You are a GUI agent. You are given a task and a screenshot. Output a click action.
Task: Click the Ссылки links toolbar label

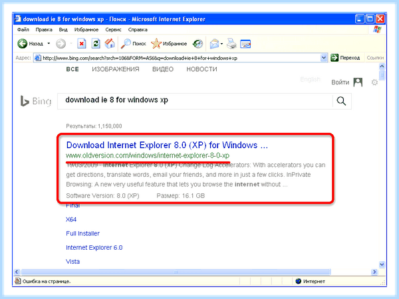pyautogui.click(x=375, y=58)
